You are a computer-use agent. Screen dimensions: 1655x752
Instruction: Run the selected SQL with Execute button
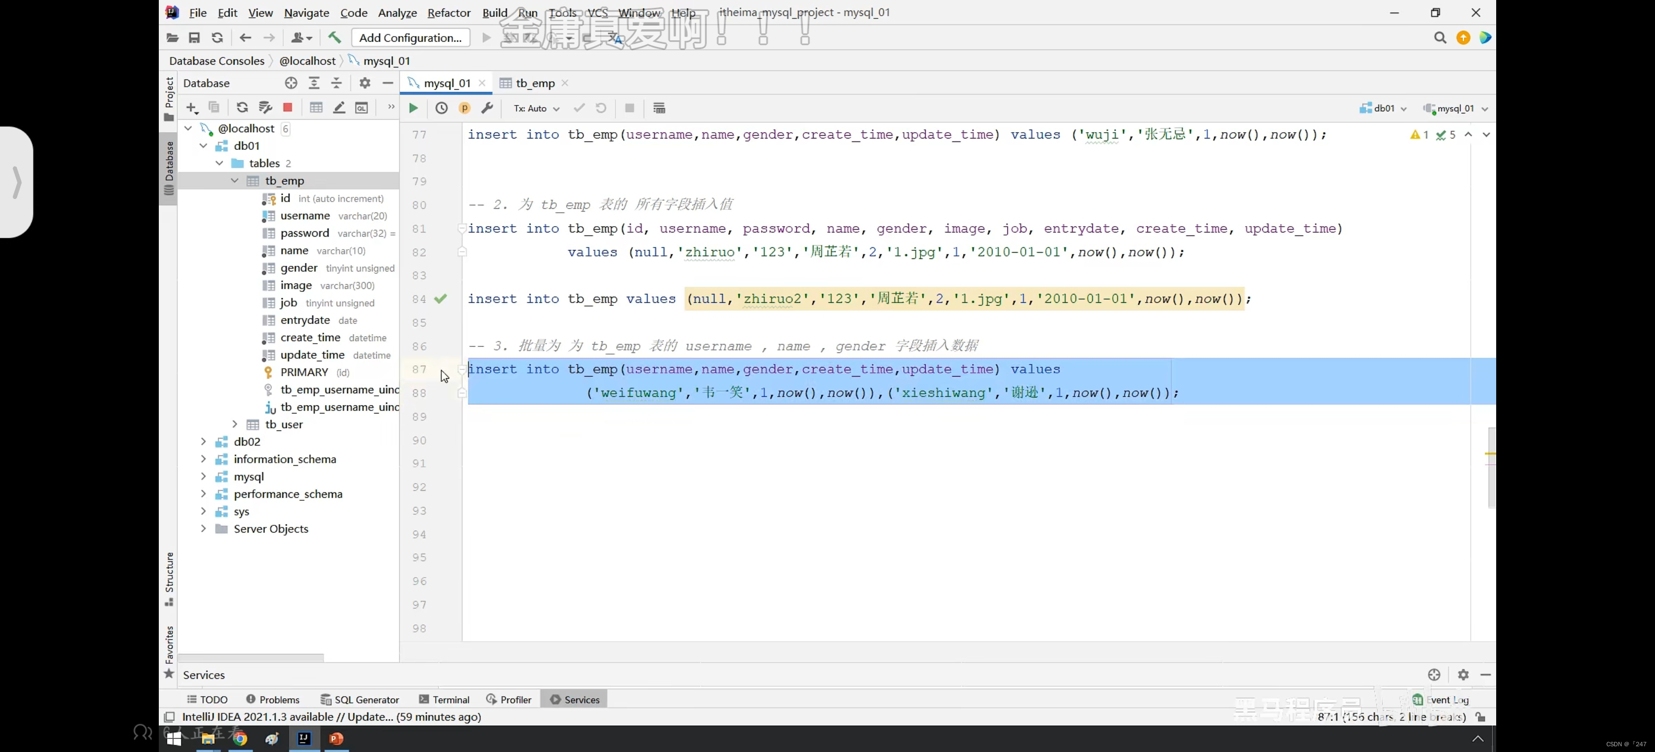[413, 108]
